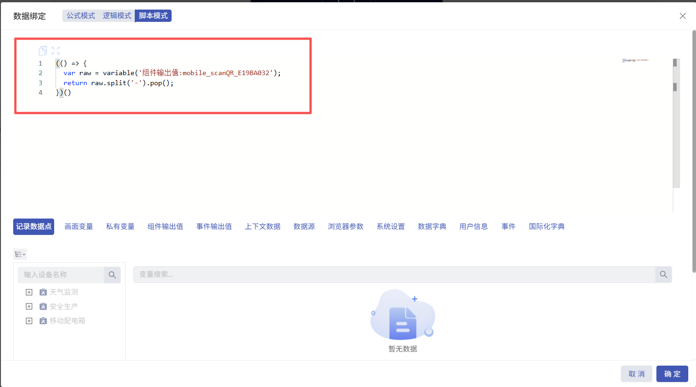Close the data binding dialog
Viewport: 696px width, 387px height.
coord(682,16)
